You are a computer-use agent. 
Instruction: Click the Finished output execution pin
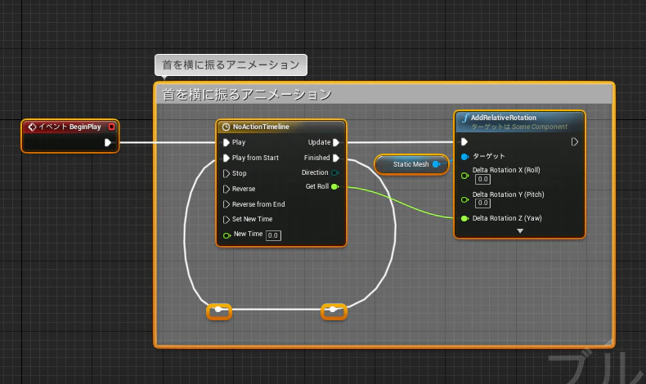336,158
